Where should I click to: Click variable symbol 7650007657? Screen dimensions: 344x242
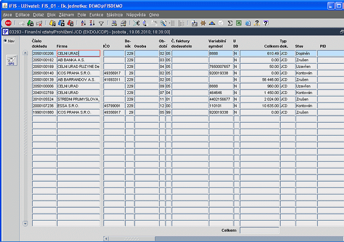[x=221, y=67]
